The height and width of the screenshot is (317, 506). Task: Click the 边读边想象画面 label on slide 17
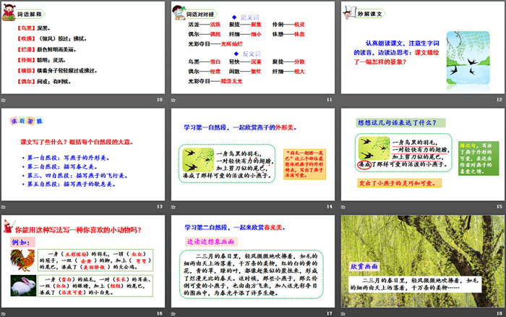tap(212, 241)
